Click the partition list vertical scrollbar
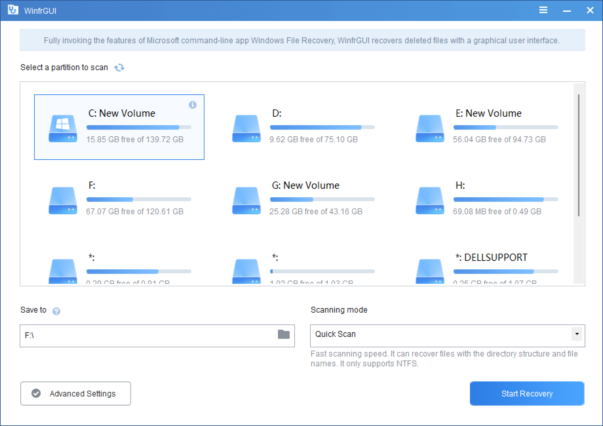Screen dimensions: 603x426 point(579,155)
